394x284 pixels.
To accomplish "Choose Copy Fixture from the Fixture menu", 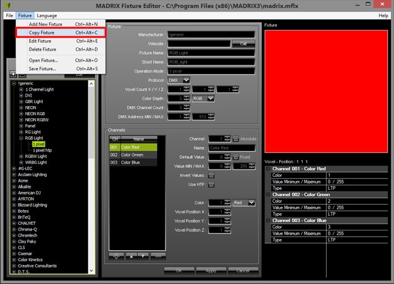I will click(x=61, y=33).
